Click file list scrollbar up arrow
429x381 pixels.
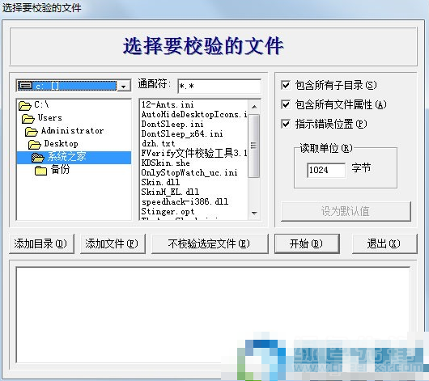254,107
